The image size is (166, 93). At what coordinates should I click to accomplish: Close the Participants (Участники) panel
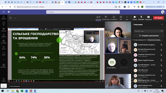(x=162, y=24)
